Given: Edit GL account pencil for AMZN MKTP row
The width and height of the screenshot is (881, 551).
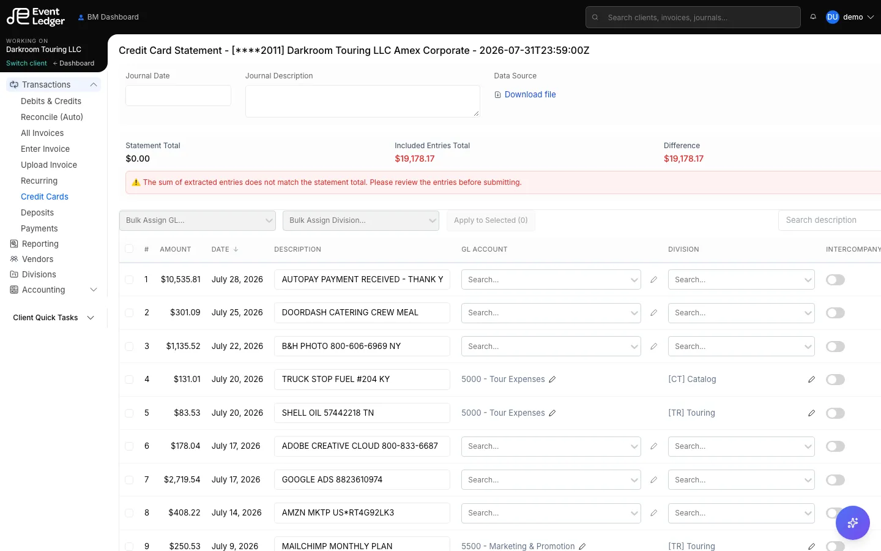Looking at the screenshot, I should (x=654, y=513).
